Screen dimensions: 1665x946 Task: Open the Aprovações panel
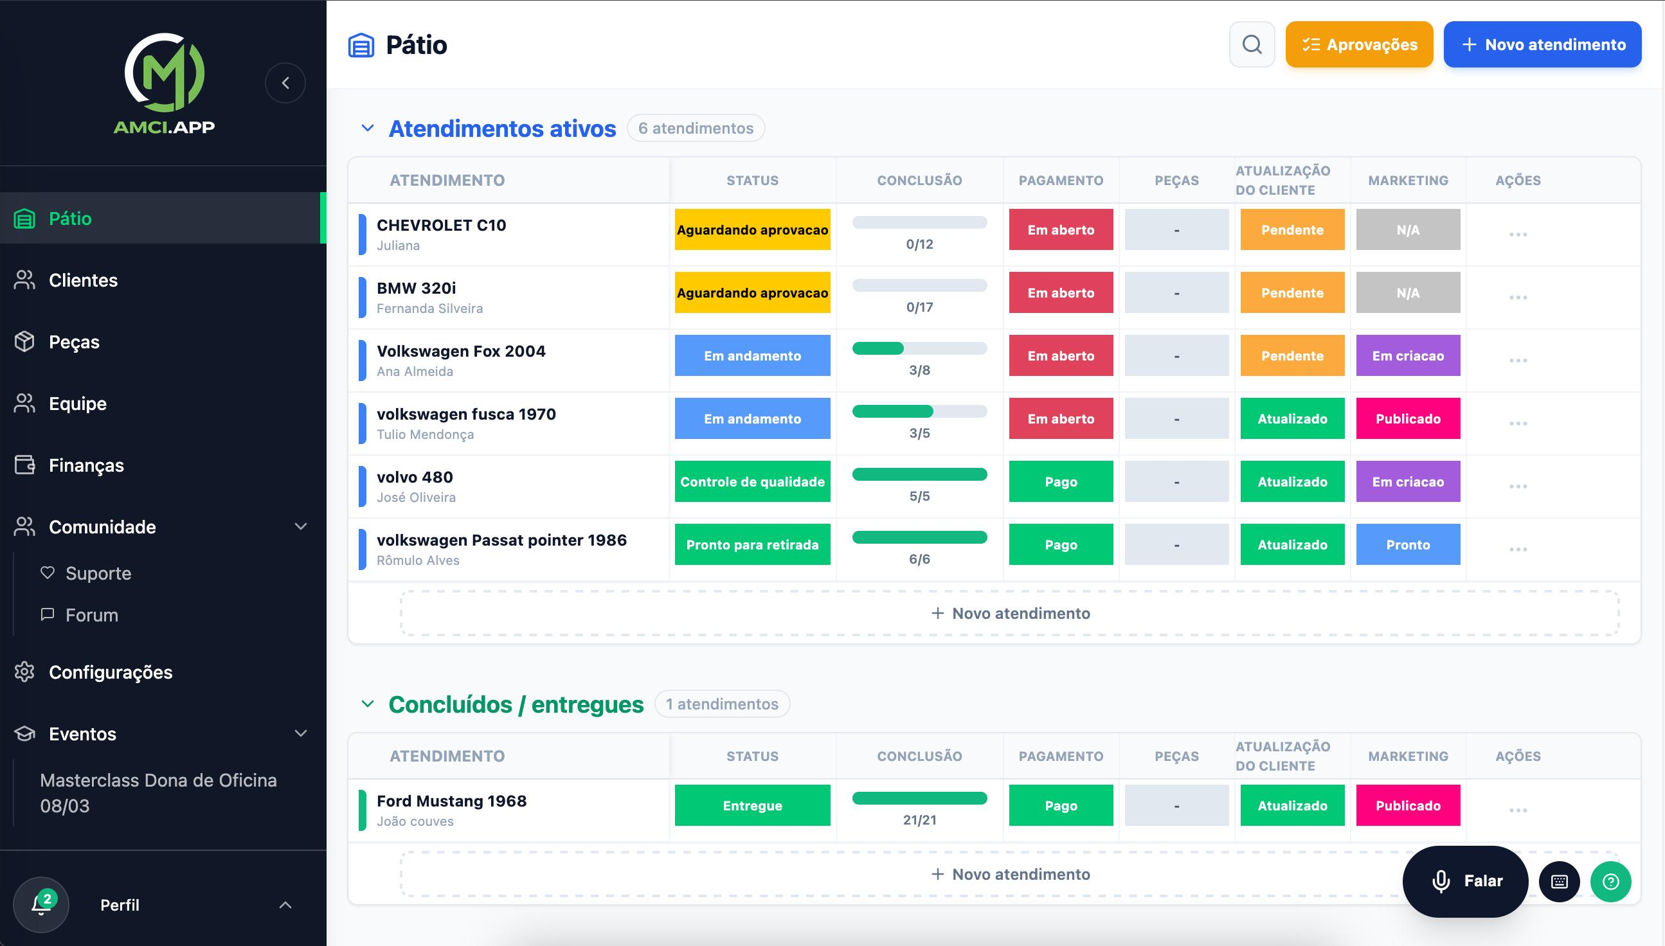point(1359,44)
